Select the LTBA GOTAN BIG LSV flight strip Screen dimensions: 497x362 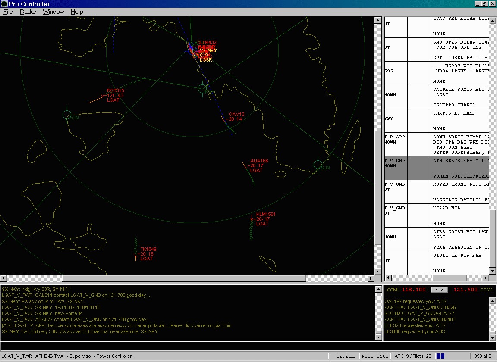pyautogui.click(x=437, y=240)
